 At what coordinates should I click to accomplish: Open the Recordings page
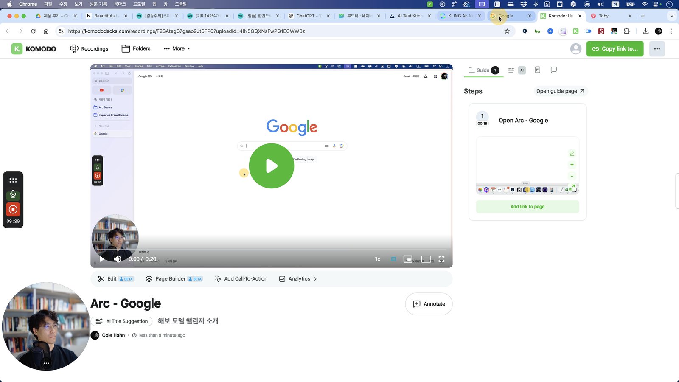[89, 49]
